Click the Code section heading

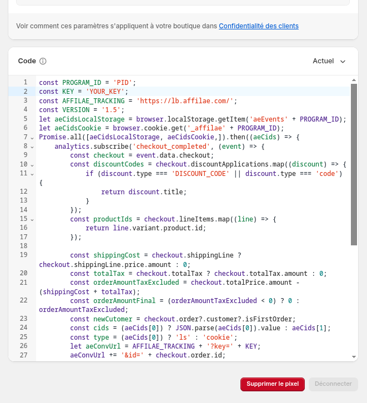click(27, 61)
